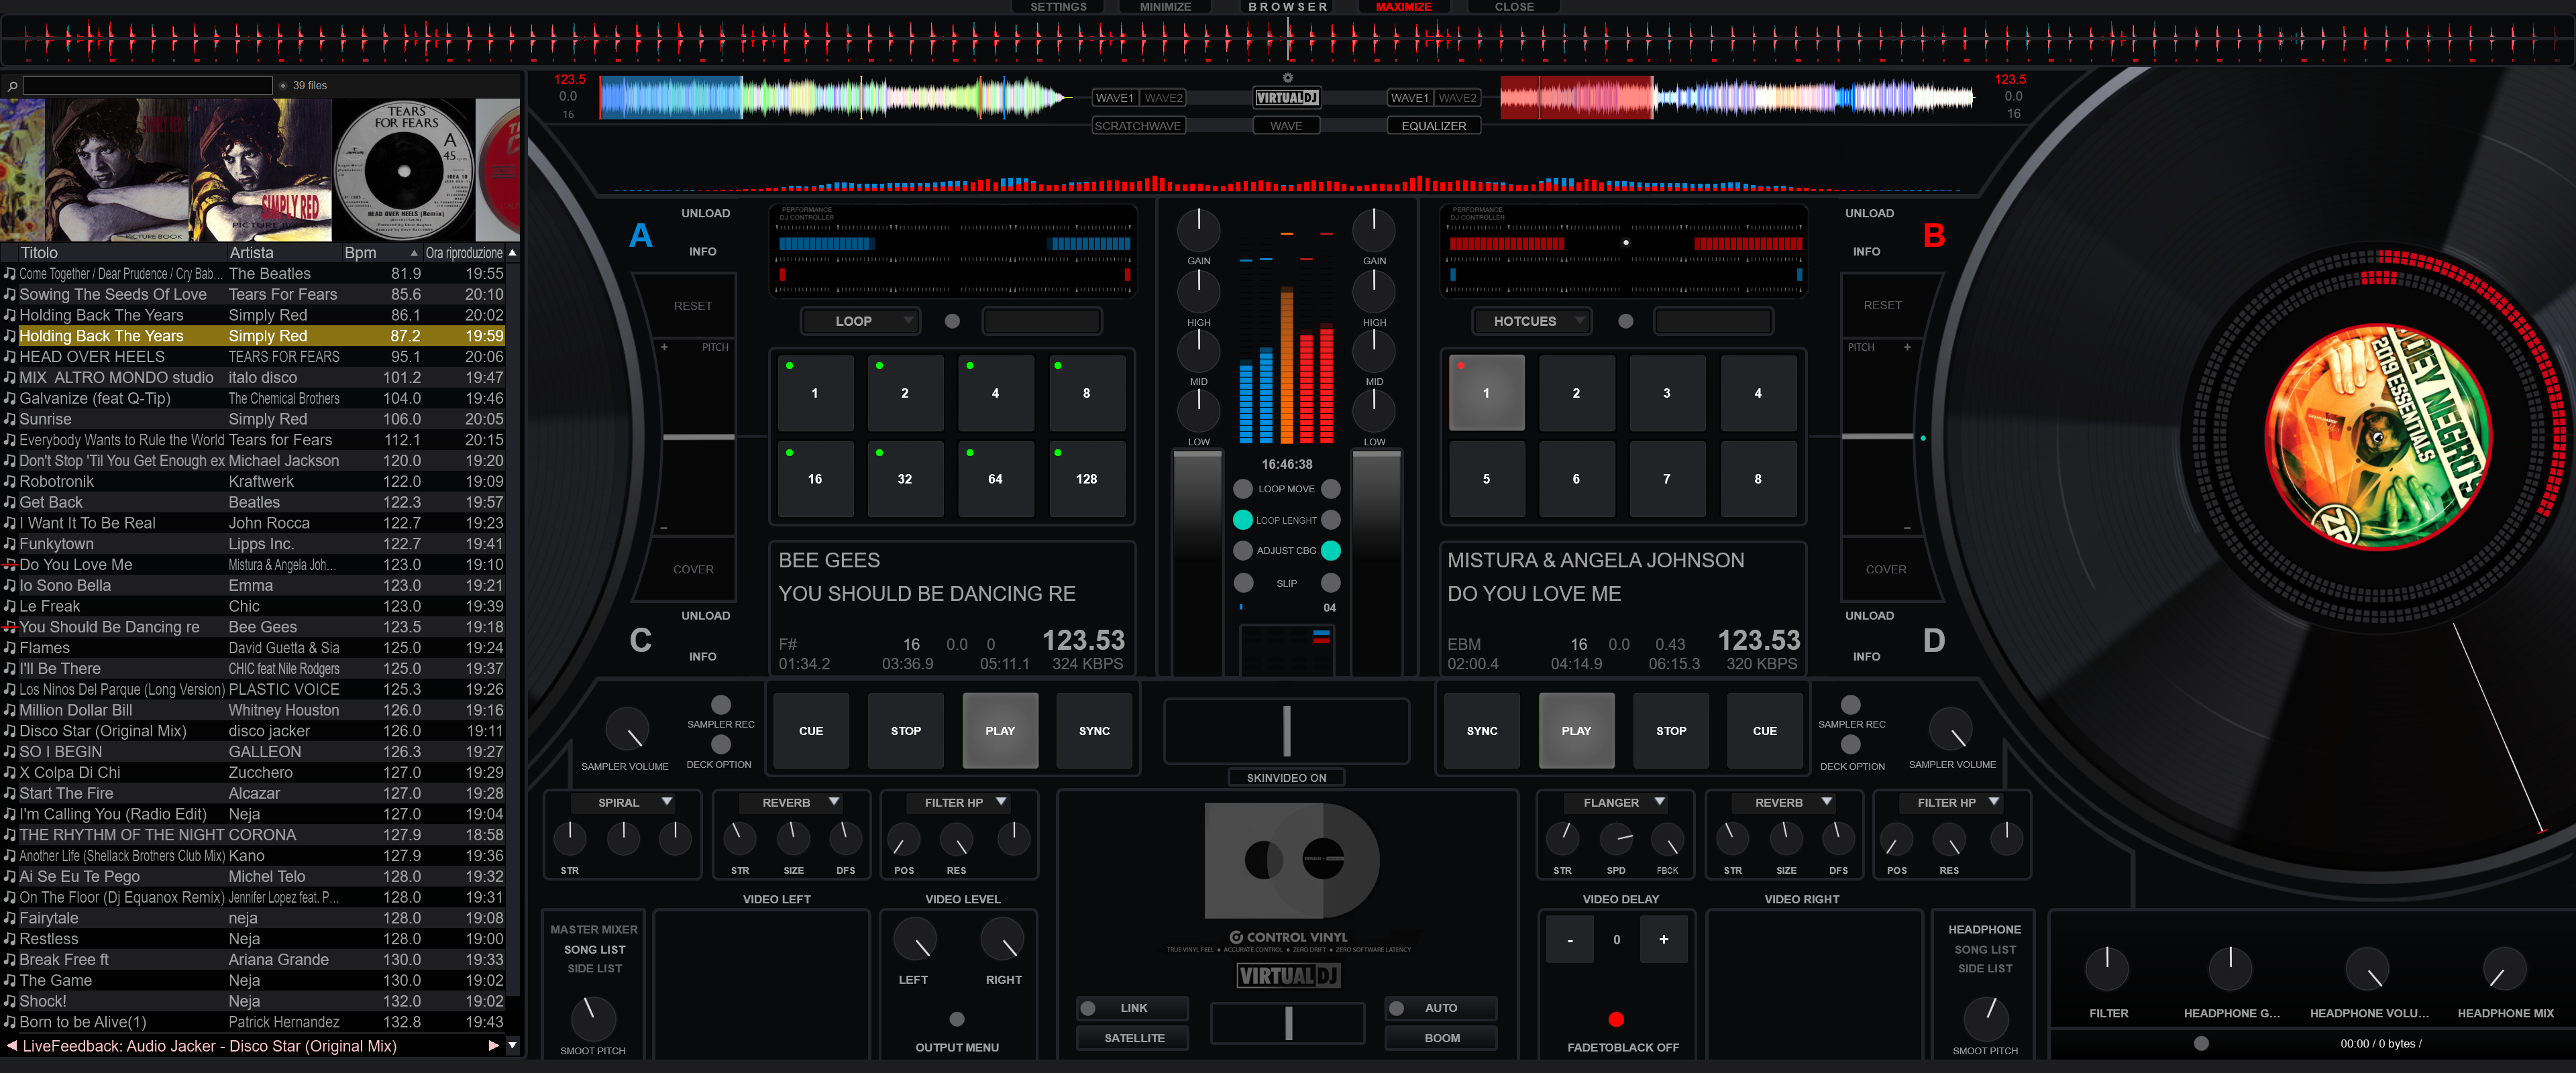
Task: Select deck C letter indicator
Action: 640,640
